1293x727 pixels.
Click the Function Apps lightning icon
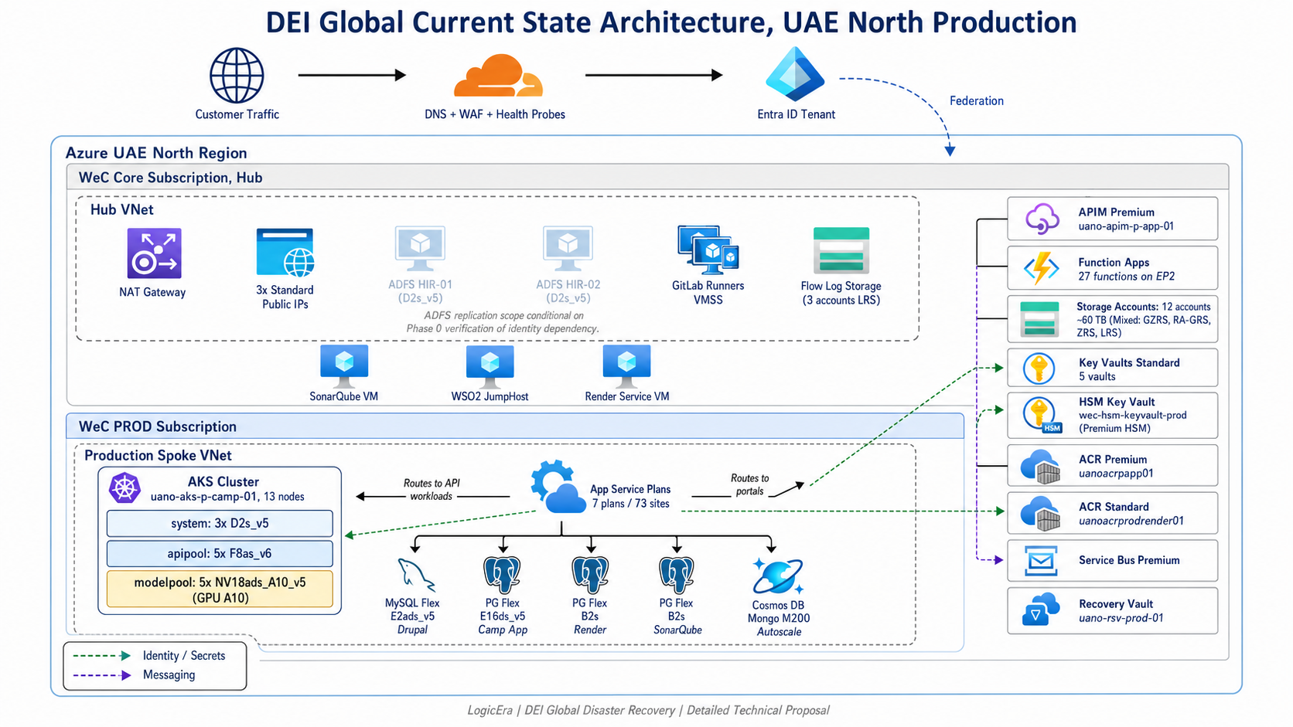click(1042, 268)
